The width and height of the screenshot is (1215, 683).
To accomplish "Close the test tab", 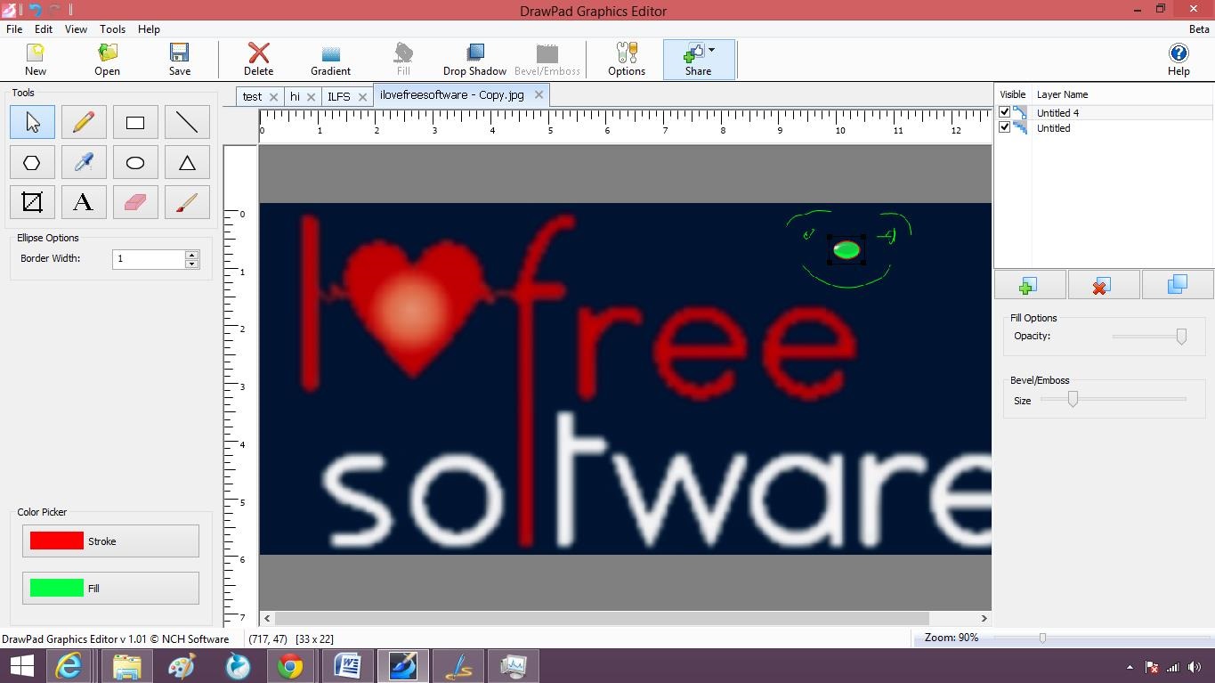I will [273, 96].
